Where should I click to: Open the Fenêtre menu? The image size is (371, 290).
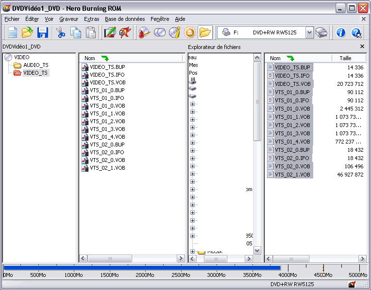coord(160,19)
